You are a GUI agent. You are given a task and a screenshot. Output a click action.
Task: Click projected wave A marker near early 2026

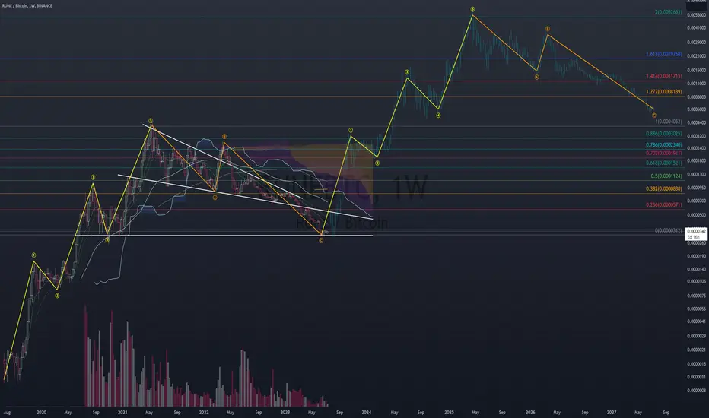click(x=537, y=78)
